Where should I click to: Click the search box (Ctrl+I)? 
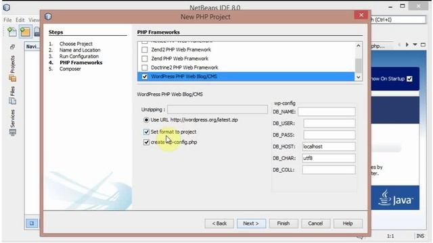tap(398, 20)
